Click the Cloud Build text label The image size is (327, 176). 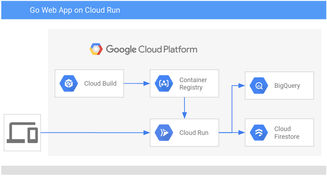(100, 84)
